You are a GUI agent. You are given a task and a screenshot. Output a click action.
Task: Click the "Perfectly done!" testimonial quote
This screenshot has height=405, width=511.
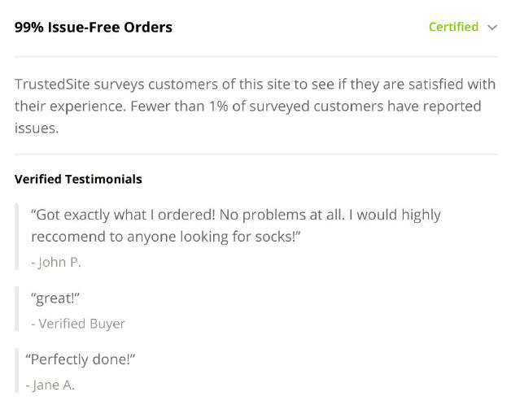(x=81, y=359)
